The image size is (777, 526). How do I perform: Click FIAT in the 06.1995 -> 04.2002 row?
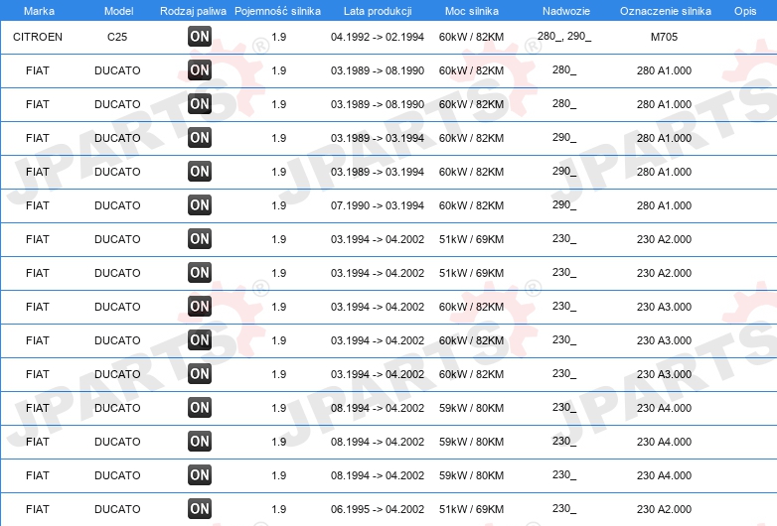coord(38,509)
